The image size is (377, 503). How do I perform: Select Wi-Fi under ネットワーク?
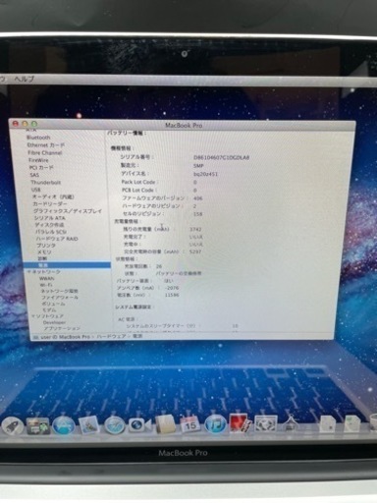[45, 285]
